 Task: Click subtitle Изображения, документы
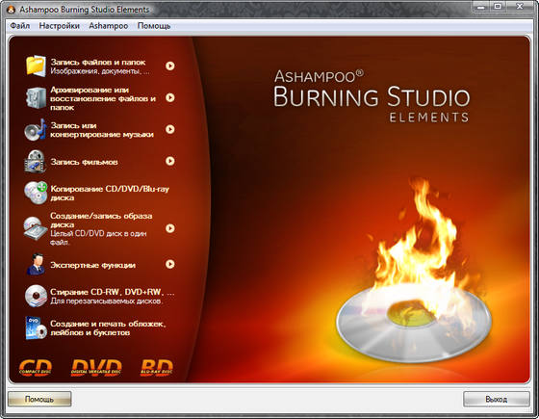click(x=100, y=71)
